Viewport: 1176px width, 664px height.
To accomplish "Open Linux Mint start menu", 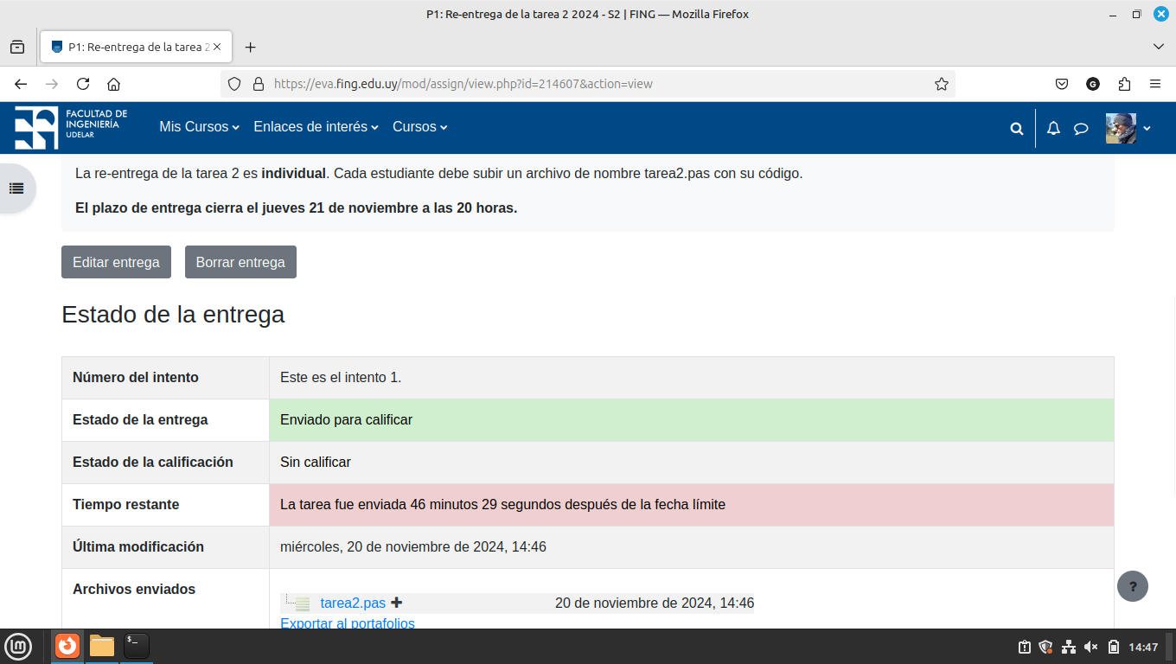I will (x=18, y=646).
